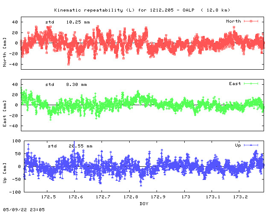The height and width of the screenshot is (212, 273).
Task: Click the red North legend line sample
Action: pos(251,21)
